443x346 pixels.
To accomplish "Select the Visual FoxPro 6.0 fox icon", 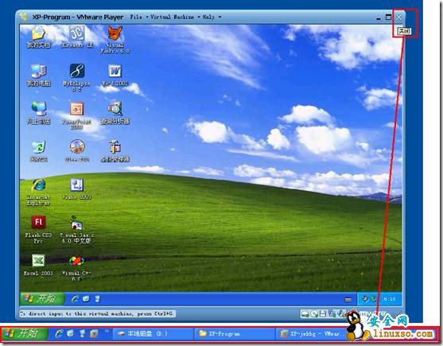I will point(115,33).
